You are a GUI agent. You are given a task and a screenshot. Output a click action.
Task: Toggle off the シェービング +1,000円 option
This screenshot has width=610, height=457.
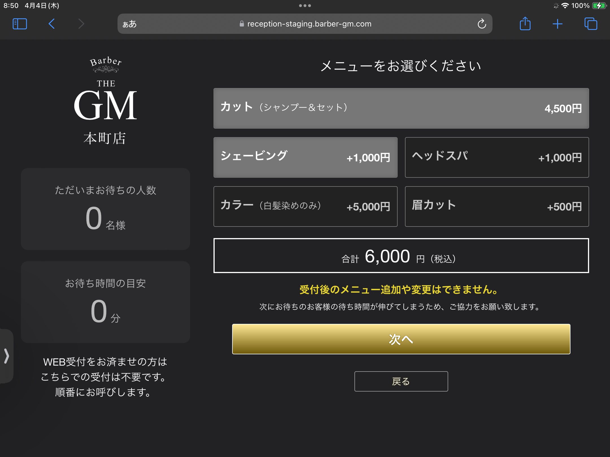305,157
